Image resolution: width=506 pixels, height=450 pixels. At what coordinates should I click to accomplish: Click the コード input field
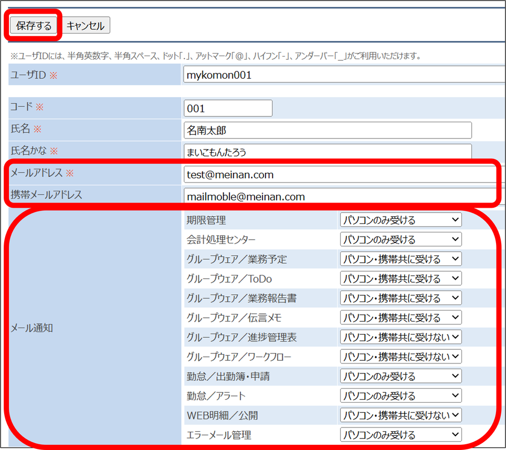(228, 108)
